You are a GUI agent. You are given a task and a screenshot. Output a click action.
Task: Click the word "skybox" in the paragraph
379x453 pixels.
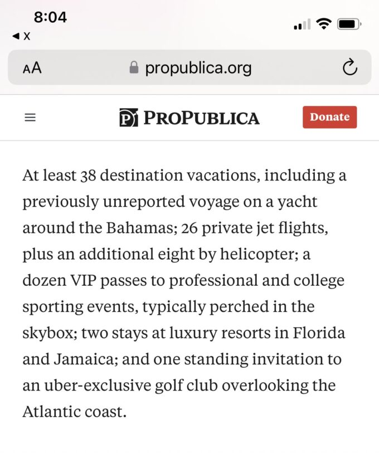point(48,333)
